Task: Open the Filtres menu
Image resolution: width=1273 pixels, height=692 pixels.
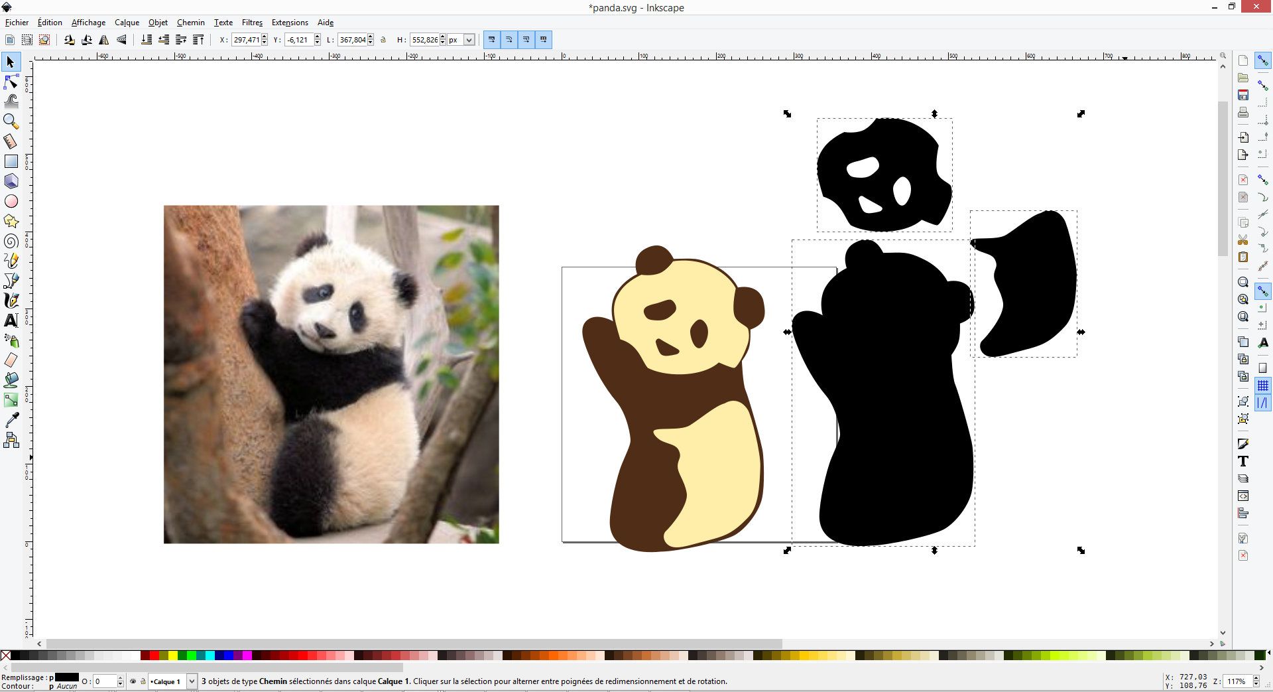Action: click(252, 23)
